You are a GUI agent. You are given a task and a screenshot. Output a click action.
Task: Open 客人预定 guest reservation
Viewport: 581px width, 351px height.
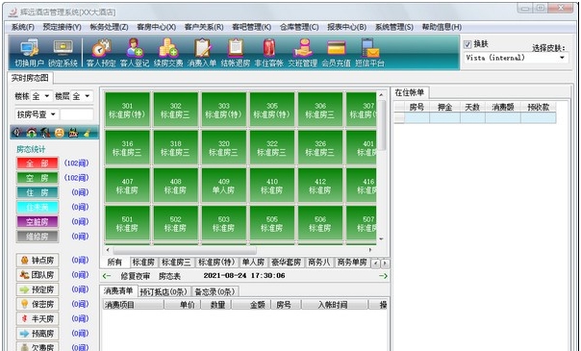coord(101,53)
